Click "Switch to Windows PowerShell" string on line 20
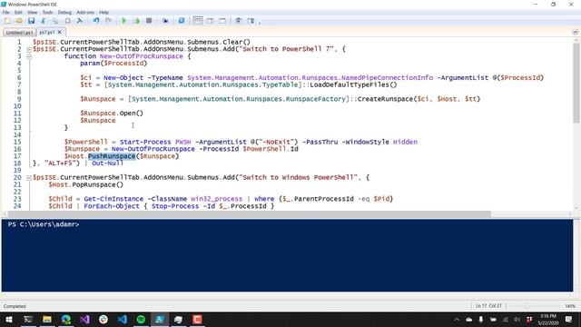The width and height of the screenshot is (581, 327). tap(300, 178)
